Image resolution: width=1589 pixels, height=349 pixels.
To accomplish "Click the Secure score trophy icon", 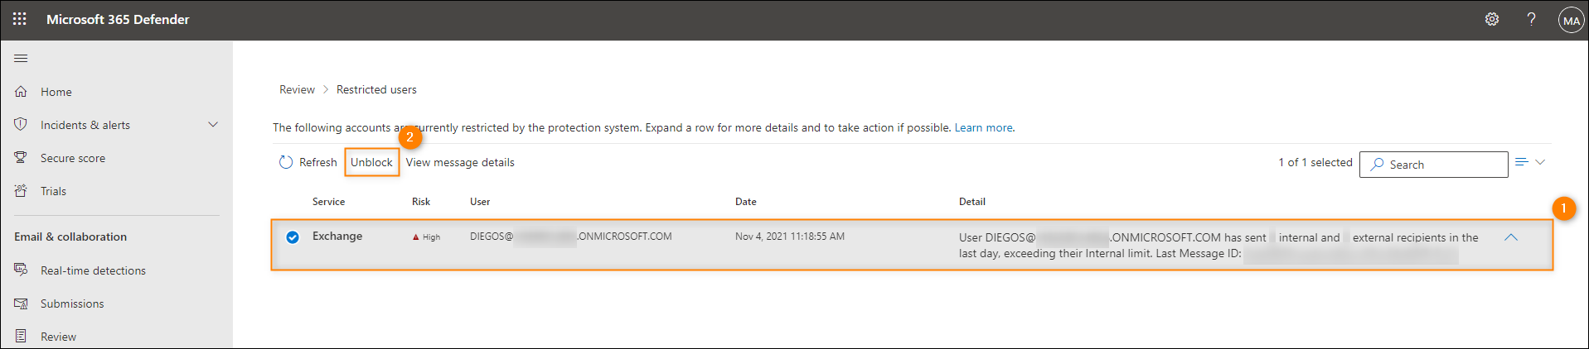I will click(21, 158).
